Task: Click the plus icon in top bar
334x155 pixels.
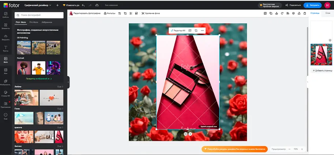Action: coord(57,5)
